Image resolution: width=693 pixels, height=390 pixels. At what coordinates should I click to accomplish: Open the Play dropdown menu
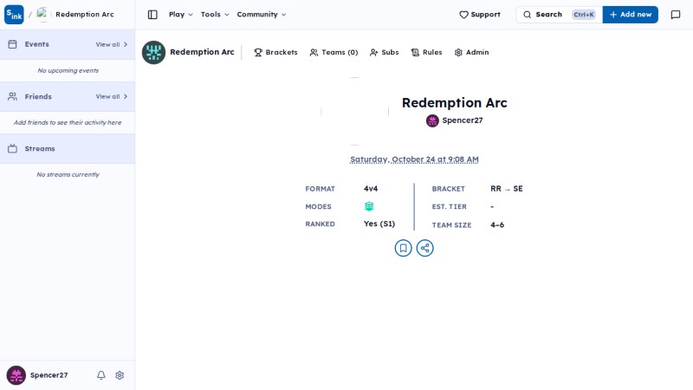point(181,15)
